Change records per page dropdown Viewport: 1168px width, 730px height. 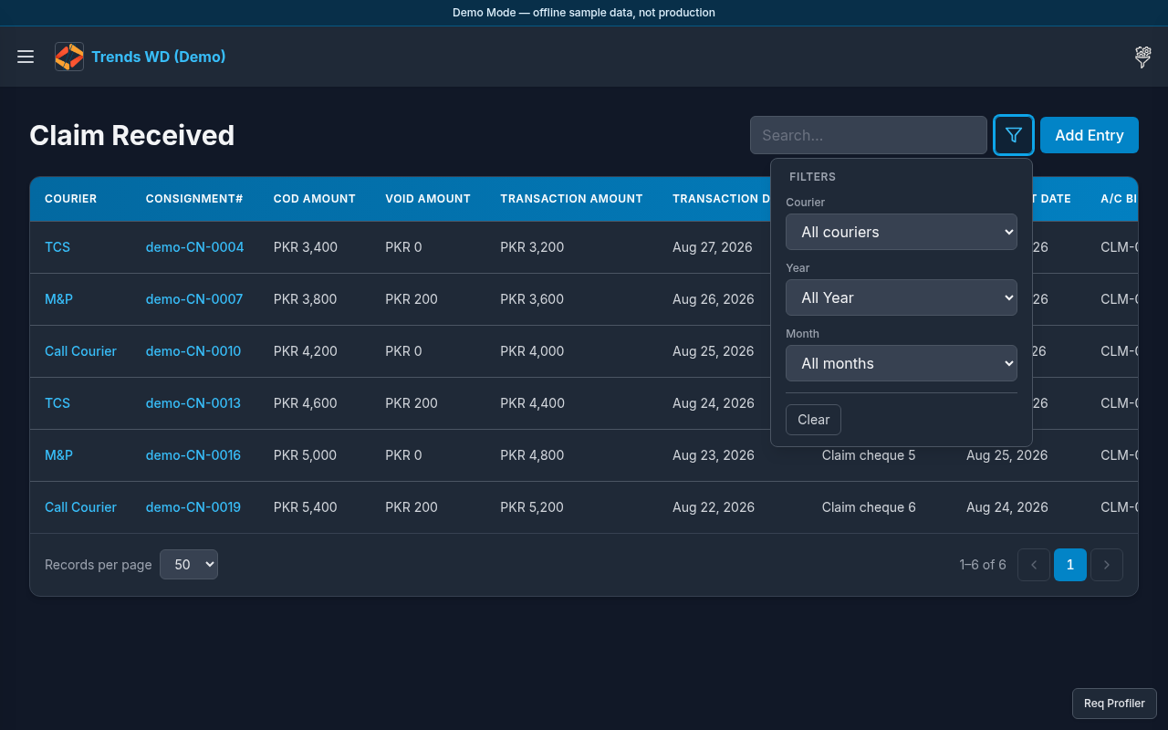point(189,565)
